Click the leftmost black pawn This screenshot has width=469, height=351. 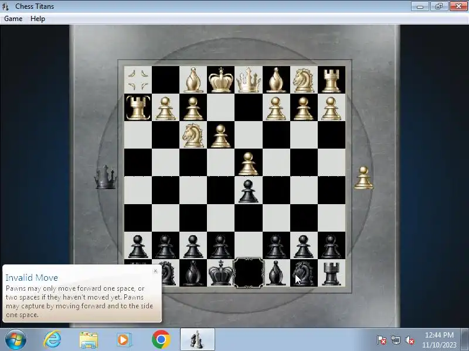pyautogui.click(x=138, y=246)
